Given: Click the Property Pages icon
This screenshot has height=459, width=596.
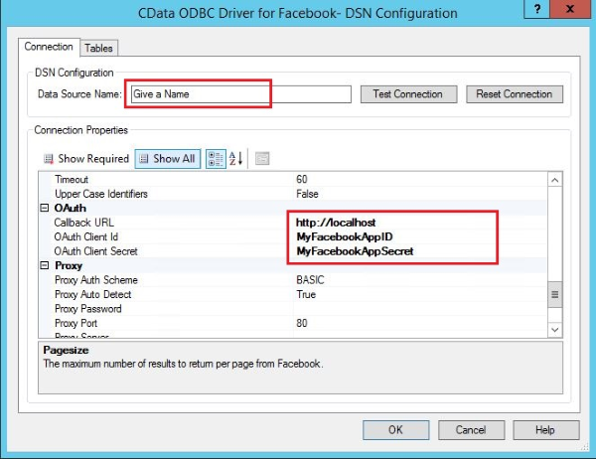Looking at the screenshot, I should click(x=262, y=159).
